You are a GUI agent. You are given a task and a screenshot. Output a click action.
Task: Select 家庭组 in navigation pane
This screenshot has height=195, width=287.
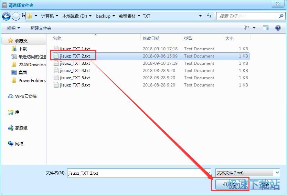click(x=21, y=128)
